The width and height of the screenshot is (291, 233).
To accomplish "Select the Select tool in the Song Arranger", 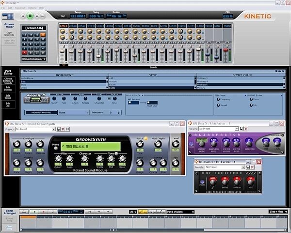I will pyautogui.click(x=152, y=212).
